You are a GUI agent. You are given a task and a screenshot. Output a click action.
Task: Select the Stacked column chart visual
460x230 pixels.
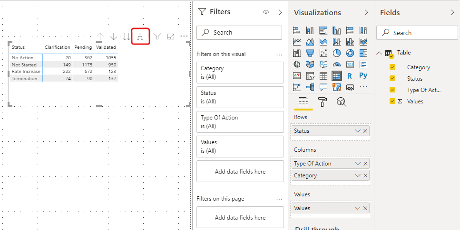coord(310,30)
